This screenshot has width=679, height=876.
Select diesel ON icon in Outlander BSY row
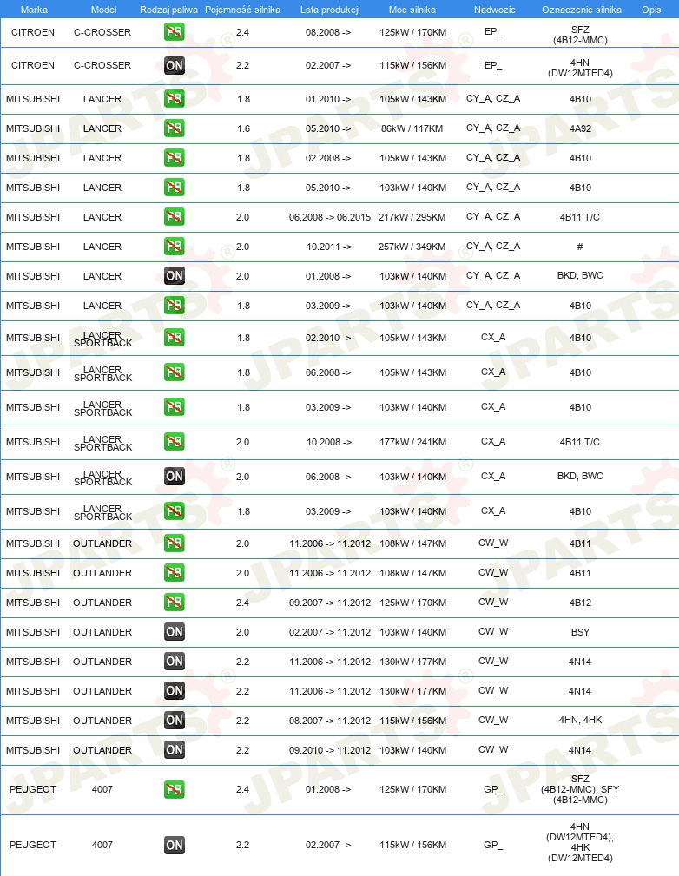175,632
